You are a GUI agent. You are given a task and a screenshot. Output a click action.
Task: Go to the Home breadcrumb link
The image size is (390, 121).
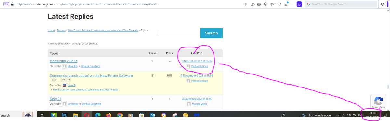(51, 30)
